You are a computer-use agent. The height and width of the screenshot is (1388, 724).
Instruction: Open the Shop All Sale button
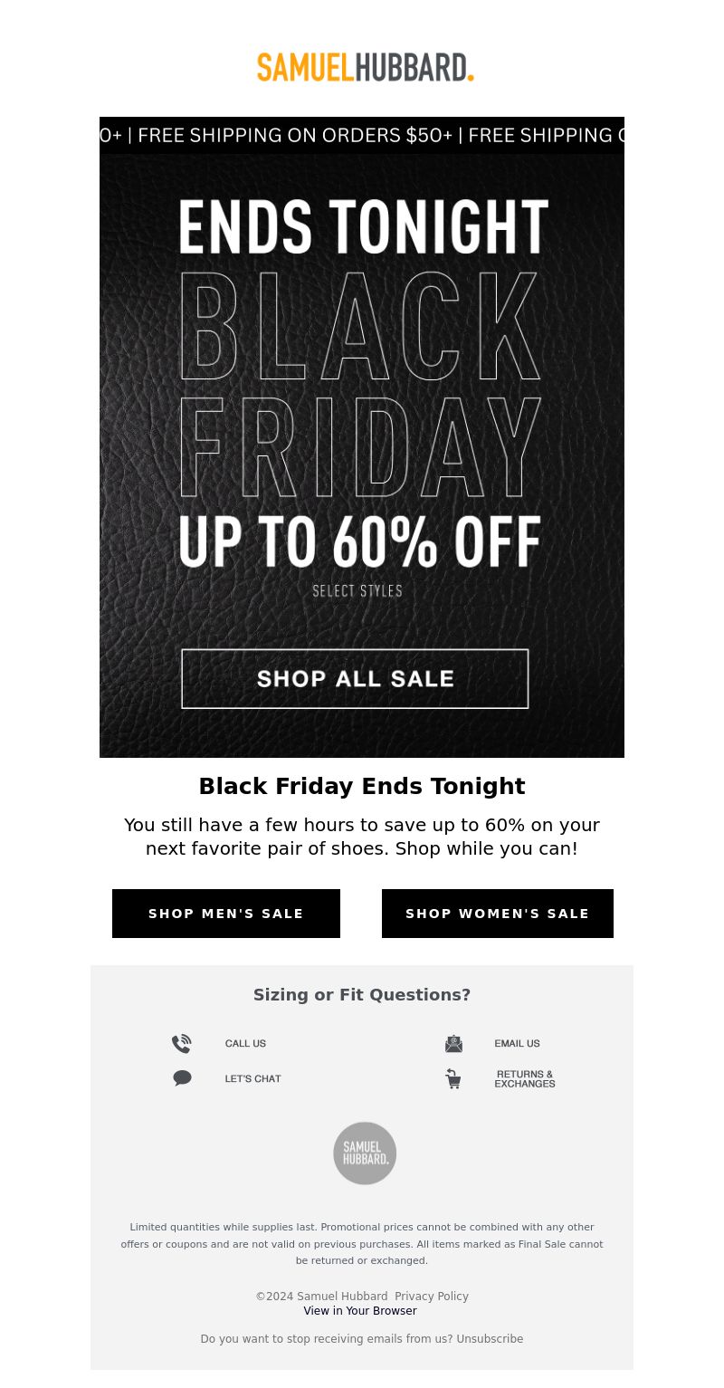point(355,678)
